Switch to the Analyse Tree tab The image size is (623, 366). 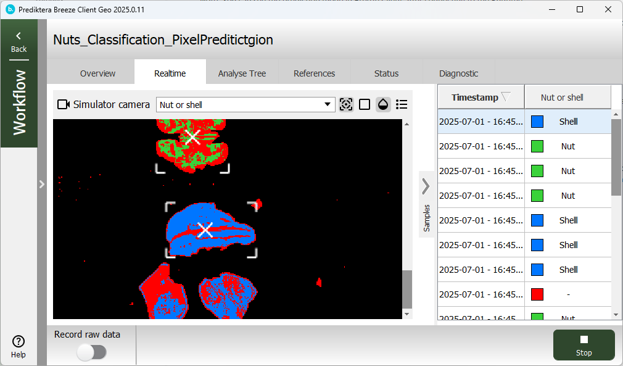(x=242, y=73)
